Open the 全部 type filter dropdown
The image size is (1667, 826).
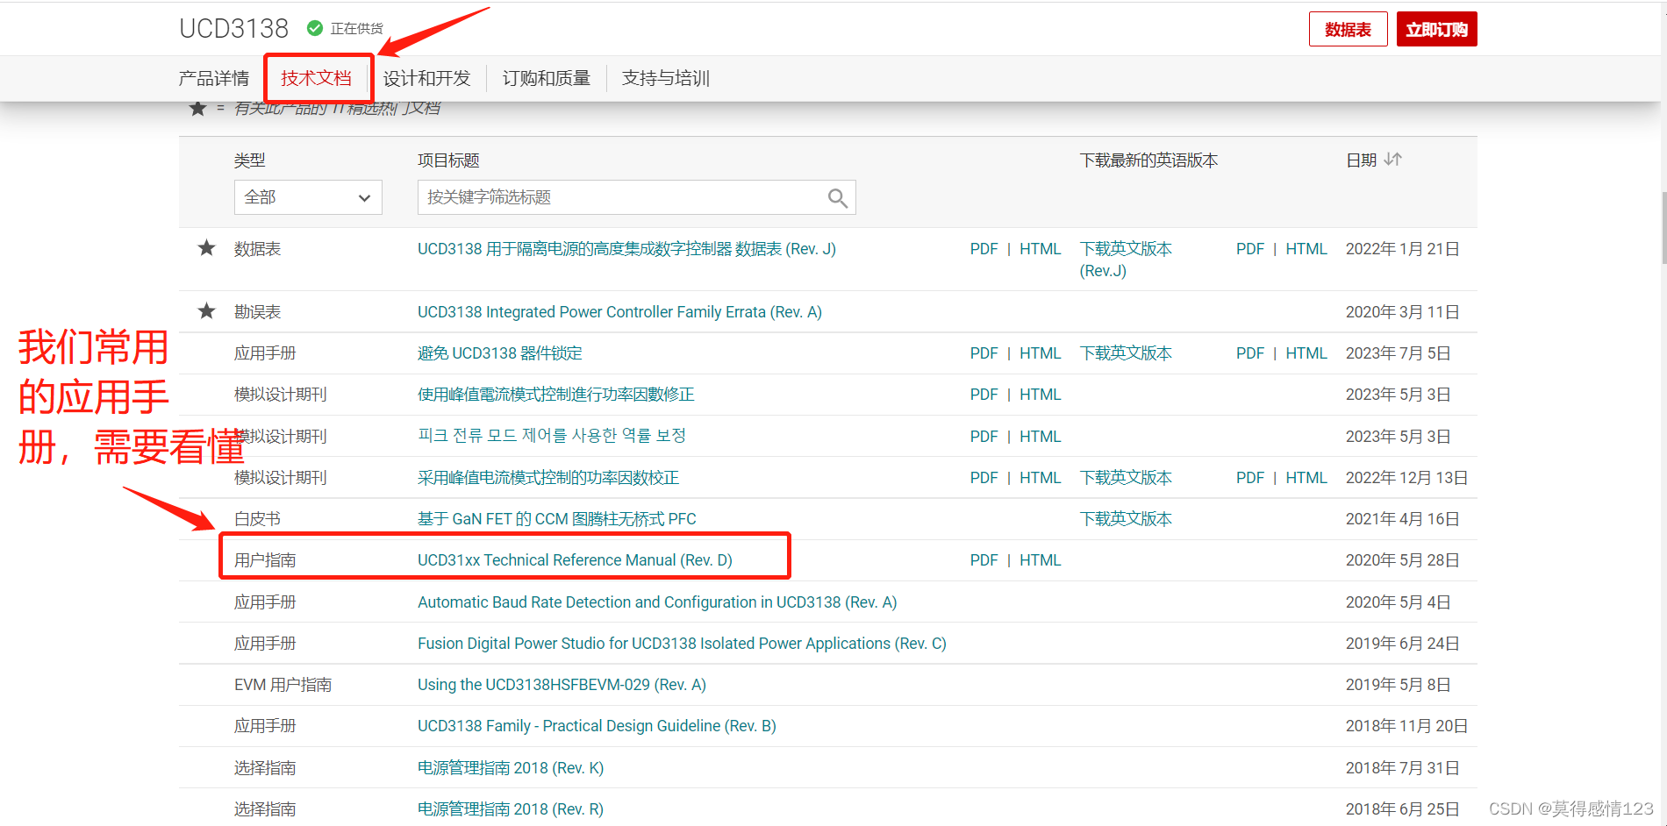(308, 197)
